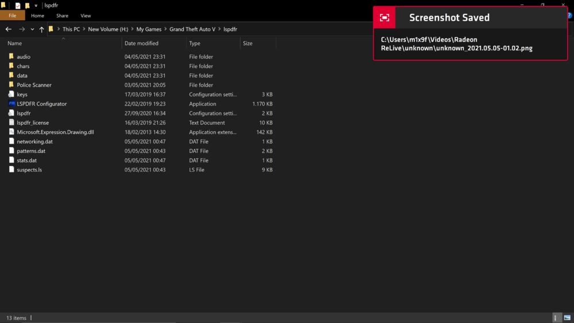
Task: Select the keys config file icon
Action: pyautogui.click(x=11, y=94)
